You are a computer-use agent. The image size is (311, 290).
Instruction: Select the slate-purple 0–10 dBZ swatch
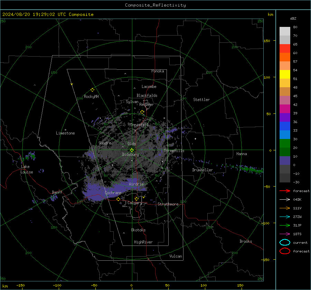285,161
